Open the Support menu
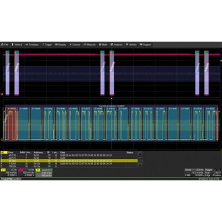This screenshot has height=222, width=222. coord(145,44)
